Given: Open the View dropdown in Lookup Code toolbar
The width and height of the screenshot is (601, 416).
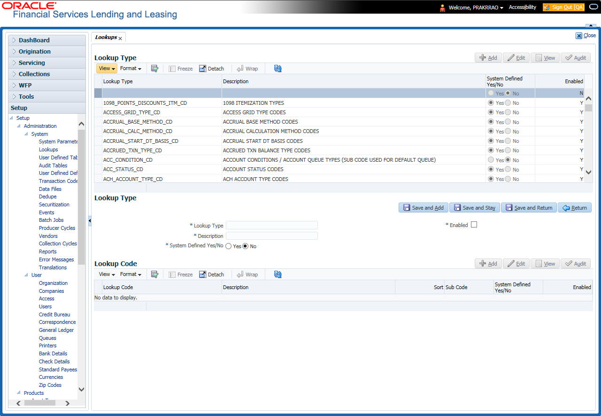Looking at the screenshot, I should coord(107,275).
